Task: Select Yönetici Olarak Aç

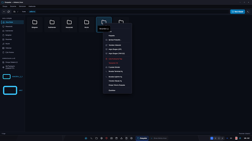Action: 118,81
